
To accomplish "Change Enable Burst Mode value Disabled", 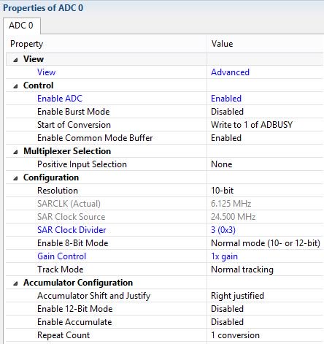I will (x=227, y=112).
